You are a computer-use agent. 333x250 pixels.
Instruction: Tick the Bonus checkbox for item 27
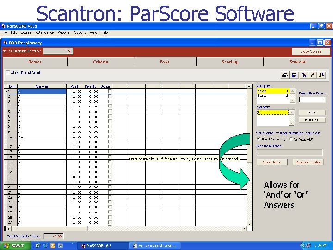tap(110, 222)
